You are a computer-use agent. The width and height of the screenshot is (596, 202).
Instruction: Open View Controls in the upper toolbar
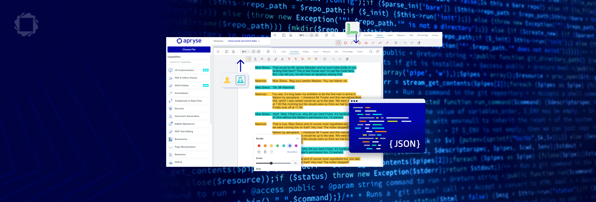pos(291,35)
